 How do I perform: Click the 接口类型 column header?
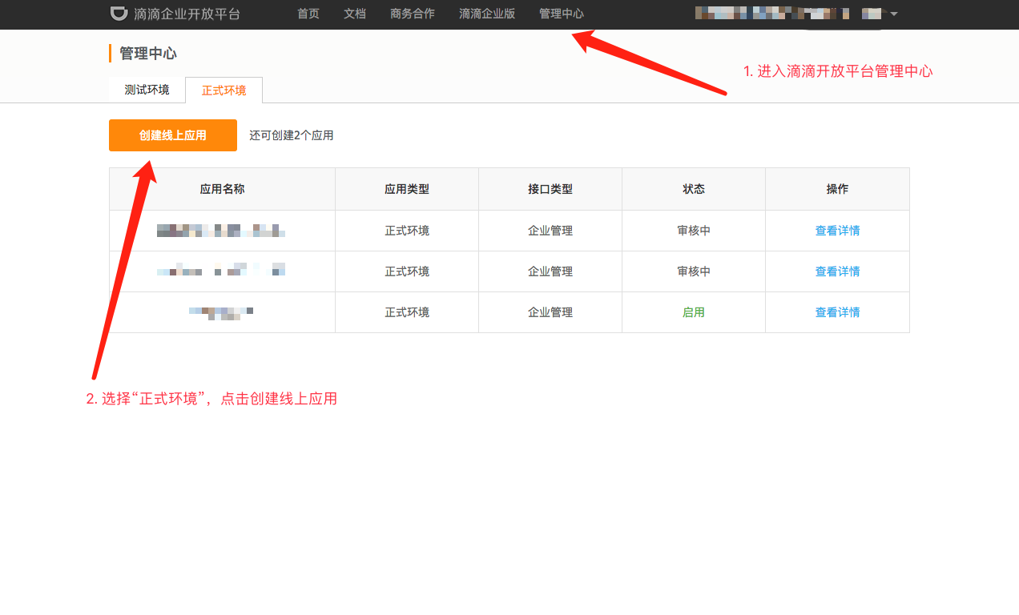tap(550, 189)
